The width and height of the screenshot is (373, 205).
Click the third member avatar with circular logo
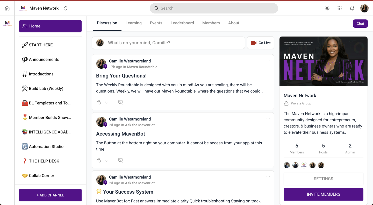coord(304,165)
